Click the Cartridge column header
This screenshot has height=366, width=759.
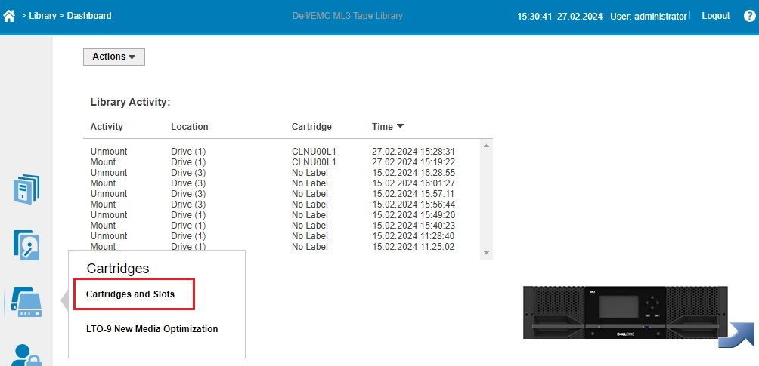pos(311,127)
